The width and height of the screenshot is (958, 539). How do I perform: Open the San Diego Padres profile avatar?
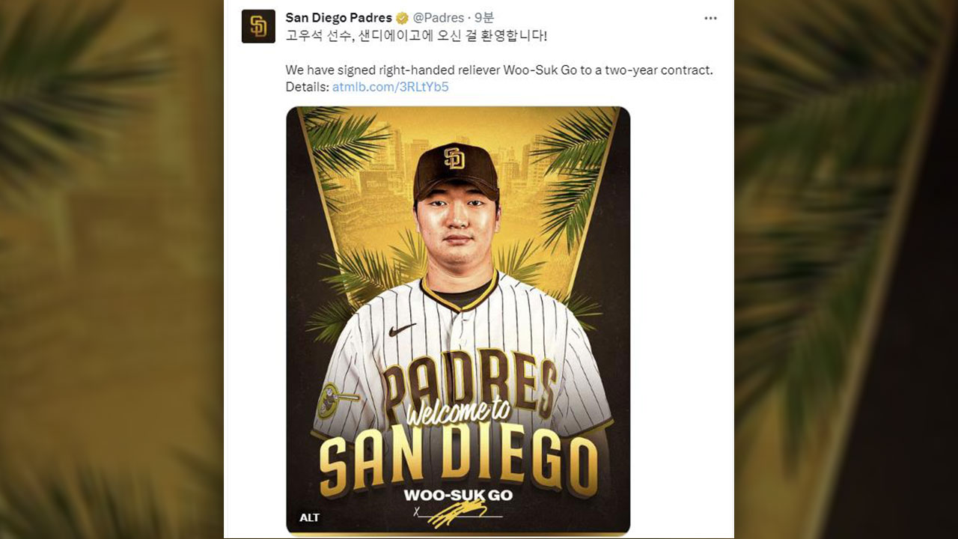click(258, 27)
